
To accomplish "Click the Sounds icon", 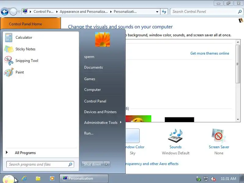I will point(176,135).
